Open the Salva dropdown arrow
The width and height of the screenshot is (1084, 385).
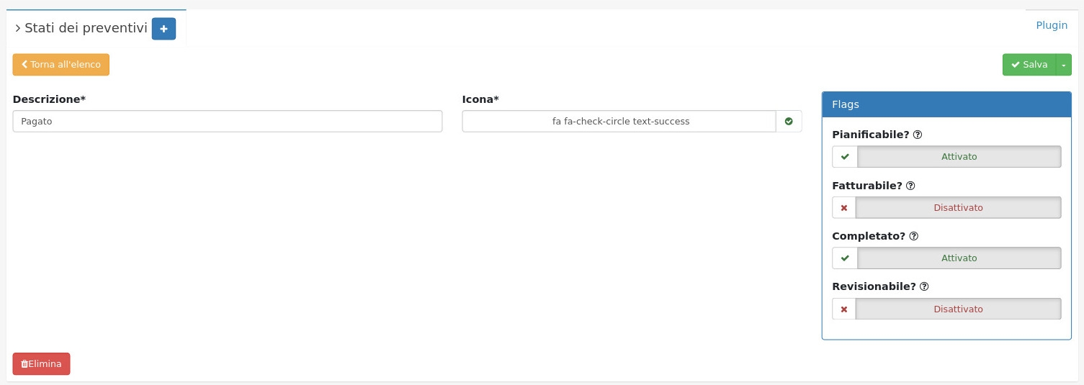[1064, 65]
